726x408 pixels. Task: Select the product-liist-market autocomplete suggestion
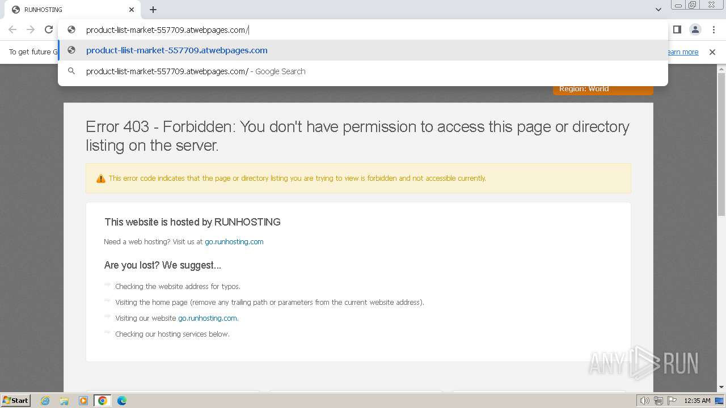click(363, 50)
